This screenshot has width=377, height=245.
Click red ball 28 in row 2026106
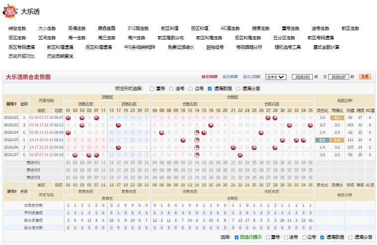276,147
